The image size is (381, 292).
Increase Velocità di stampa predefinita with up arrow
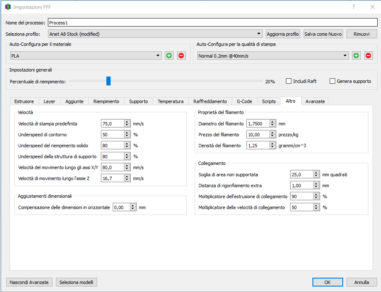(127, 122)
